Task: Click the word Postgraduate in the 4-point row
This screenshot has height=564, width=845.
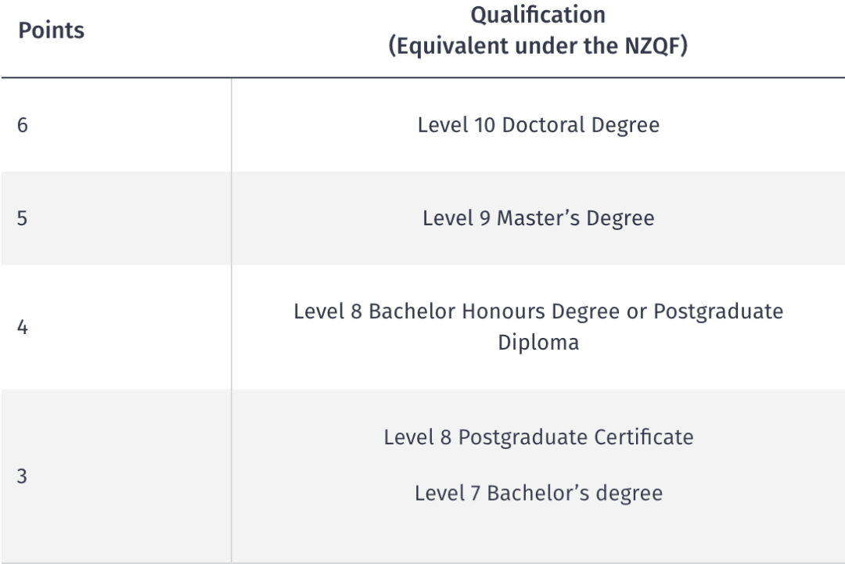Action: pos(718,311)
